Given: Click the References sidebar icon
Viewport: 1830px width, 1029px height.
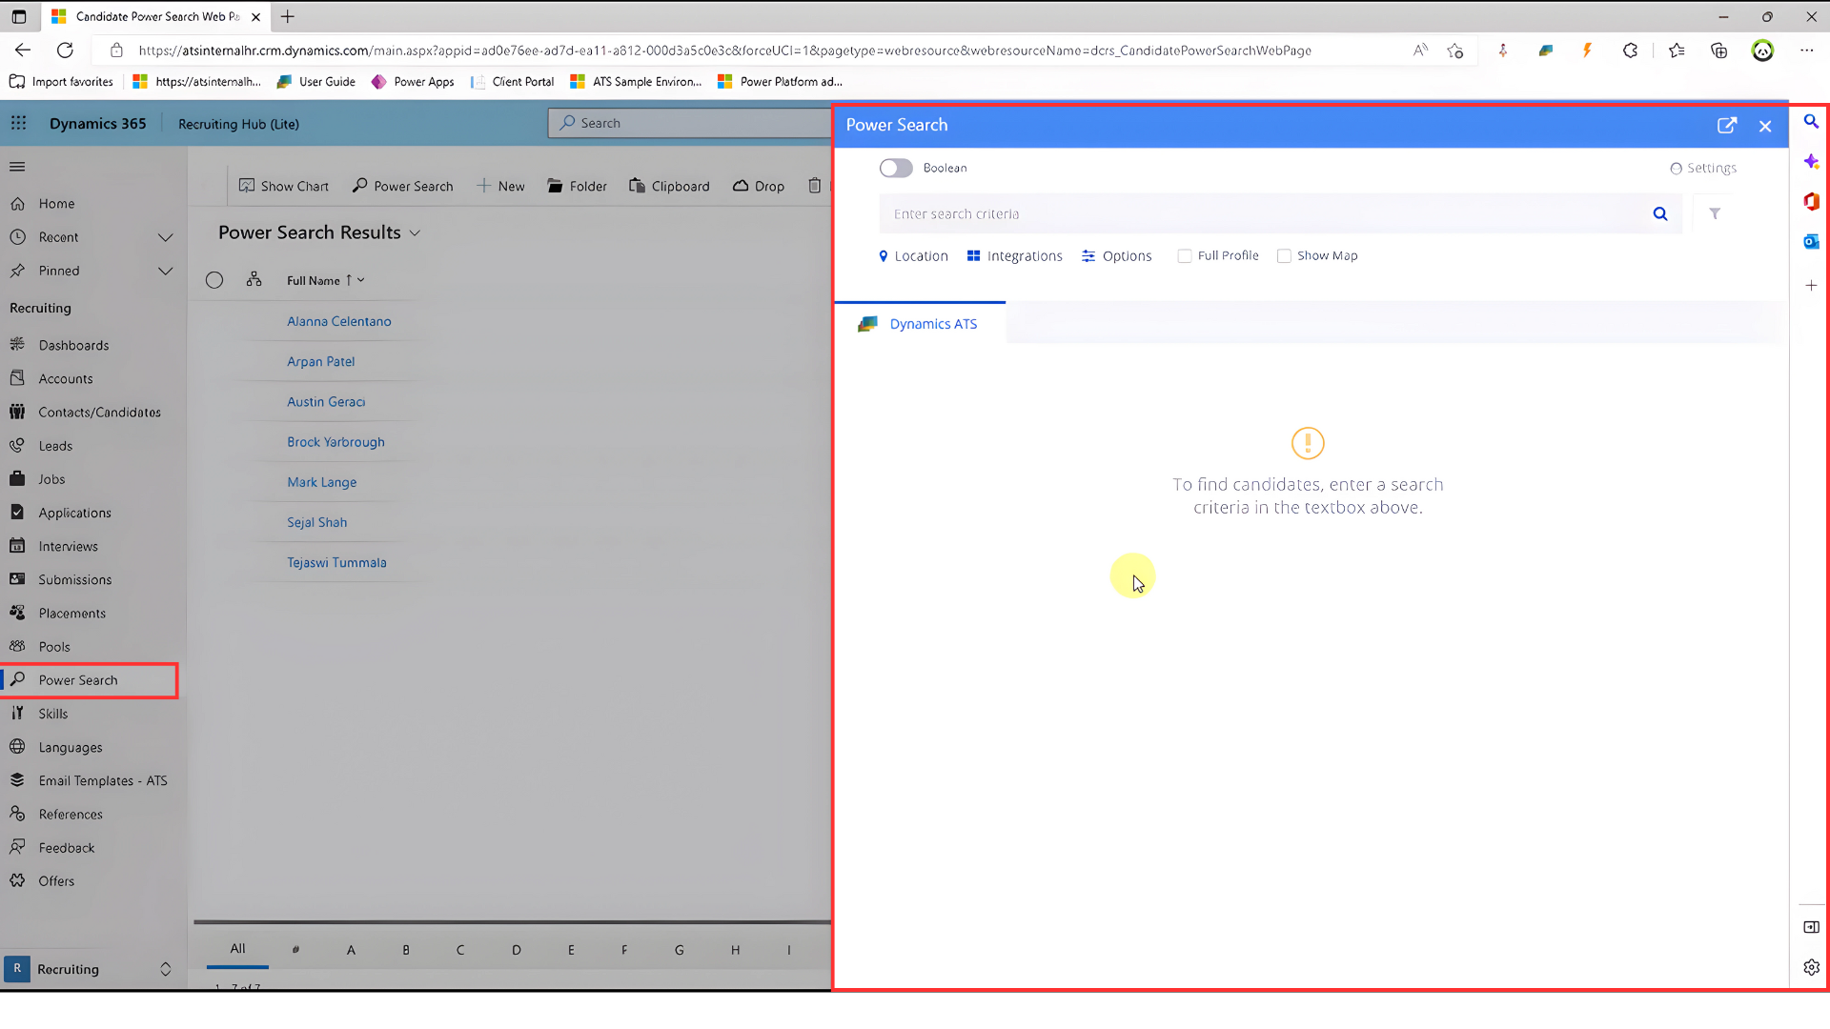Looking at the screenshot, I should coord(17,814).
